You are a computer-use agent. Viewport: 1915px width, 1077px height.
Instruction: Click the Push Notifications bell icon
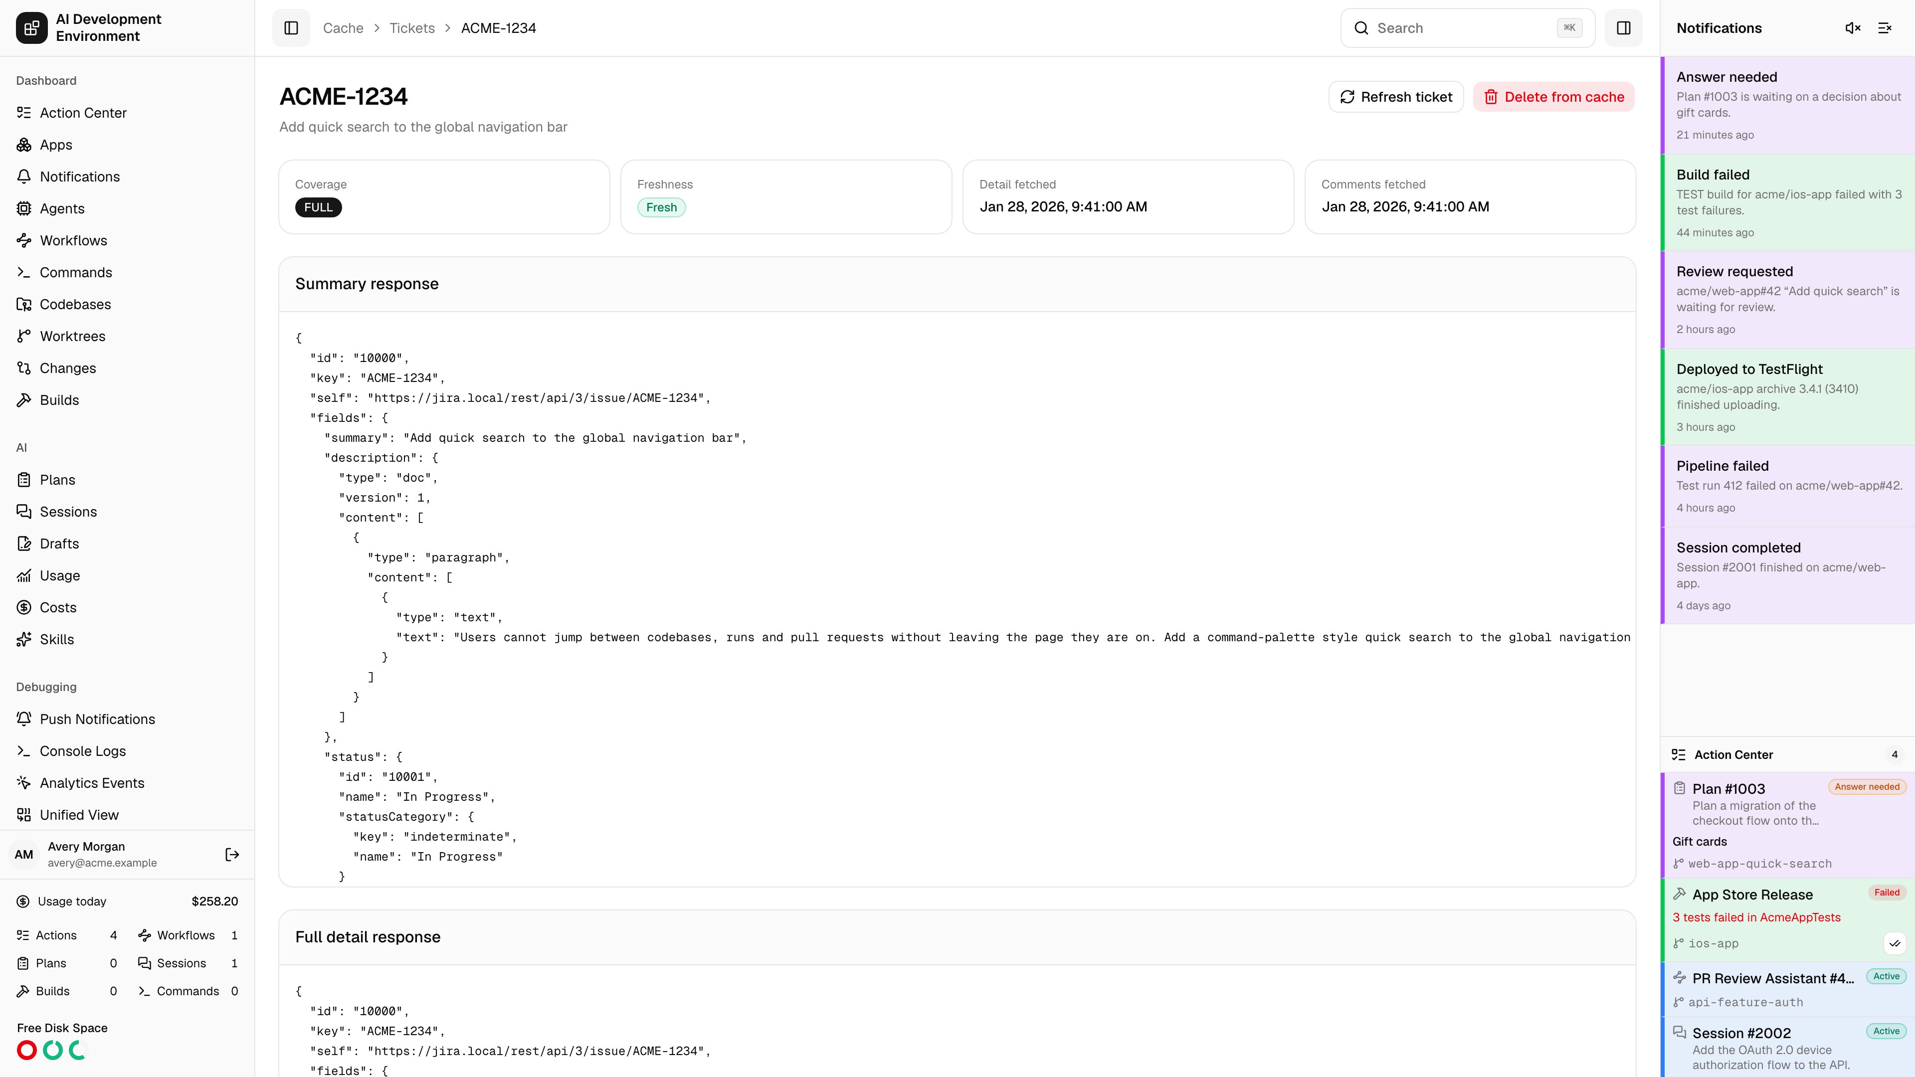(24, 719)
